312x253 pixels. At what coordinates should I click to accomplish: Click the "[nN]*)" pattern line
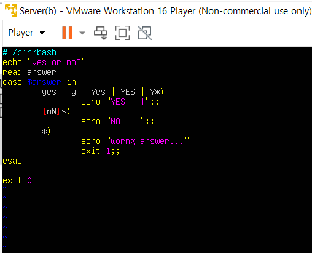point(57,111)
